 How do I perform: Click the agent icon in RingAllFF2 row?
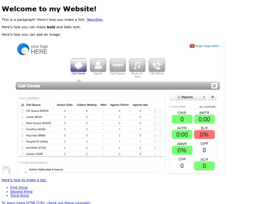click(155, 142)
